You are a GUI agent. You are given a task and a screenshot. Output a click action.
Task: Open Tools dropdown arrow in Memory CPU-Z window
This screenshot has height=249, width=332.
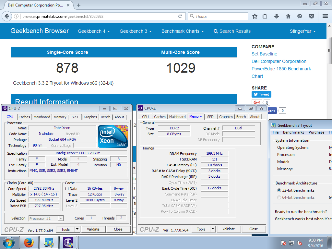point(213,229)
